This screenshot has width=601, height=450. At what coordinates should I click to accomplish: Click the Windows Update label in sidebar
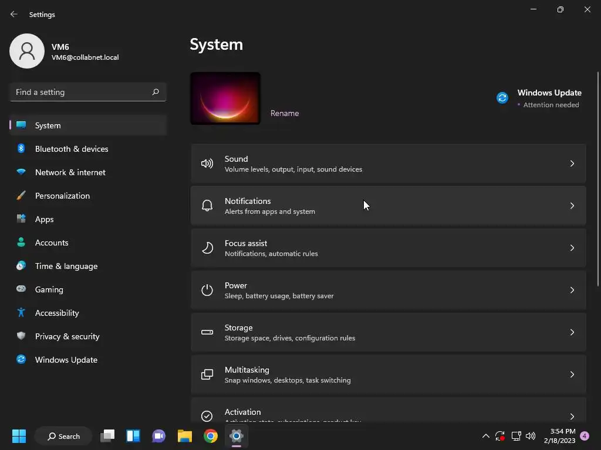pyautogui.click(x=66, y=360)
